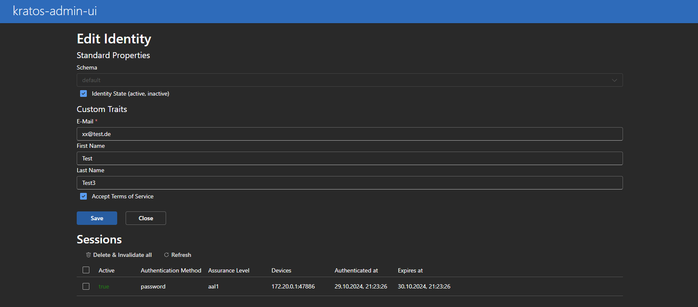Sort by the Expires at column header
The image size is (698, 307).
410,270
